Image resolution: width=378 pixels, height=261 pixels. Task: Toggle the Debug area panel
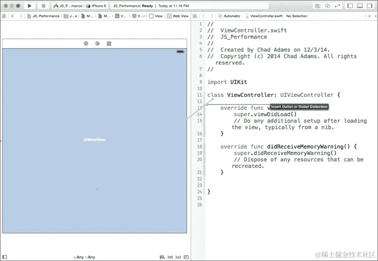[360, 6]
